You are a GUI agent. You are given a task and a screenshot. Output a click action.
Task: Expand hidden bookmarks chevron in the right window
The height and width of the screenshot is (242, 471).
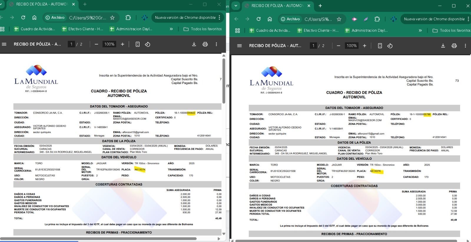[420, 31]
